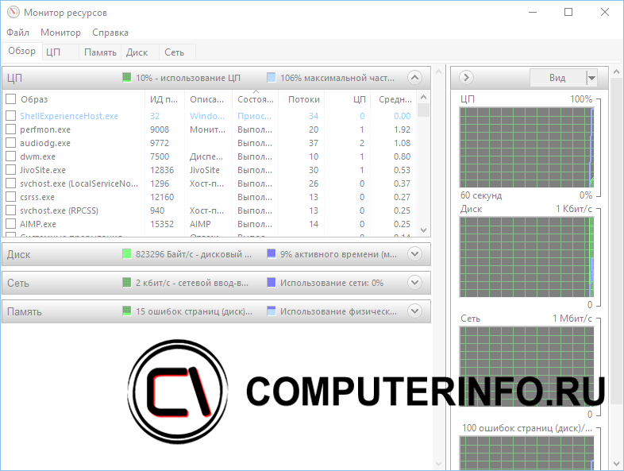This screenshot has width=624, height=471.
Task: Click the ЦП usage graph
Action: (x=526, y=147)
